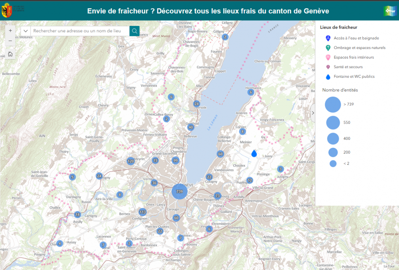Zoom out with the minus button

10,41
